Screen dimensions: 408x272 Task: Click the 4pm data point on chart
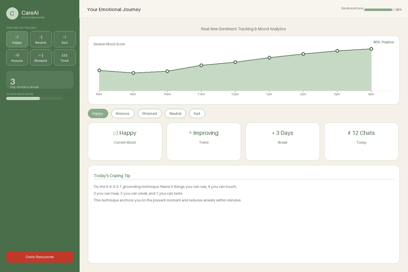coord(371,49)
